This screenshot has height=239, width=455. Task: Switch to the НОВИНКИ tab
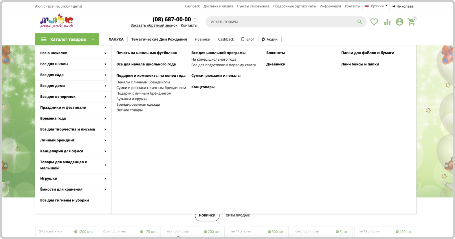coord(207,216)
